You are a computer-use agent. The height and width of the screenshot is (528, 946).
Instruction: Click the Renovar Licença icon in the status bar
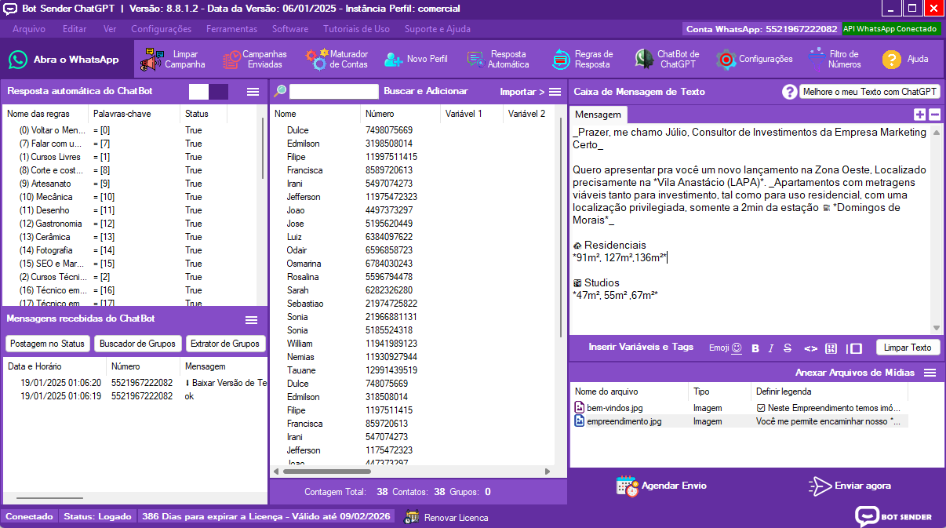[412, 517]
